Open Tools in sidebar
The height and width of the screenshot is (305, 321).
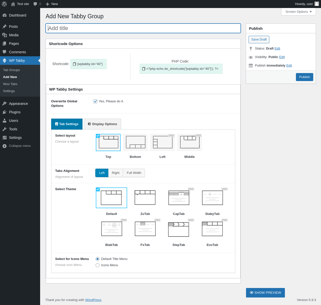(20, 129)
